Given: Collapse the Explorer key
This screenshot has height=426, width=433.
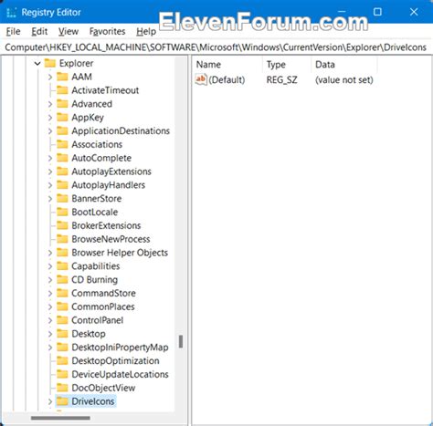Looking at the screenshot, I should (37, 64).
